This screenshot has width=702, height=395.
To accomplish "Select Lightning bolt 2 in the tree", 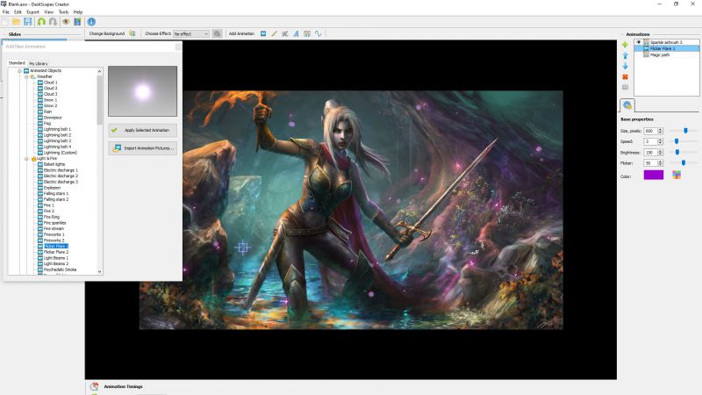I will coord(57,134).
